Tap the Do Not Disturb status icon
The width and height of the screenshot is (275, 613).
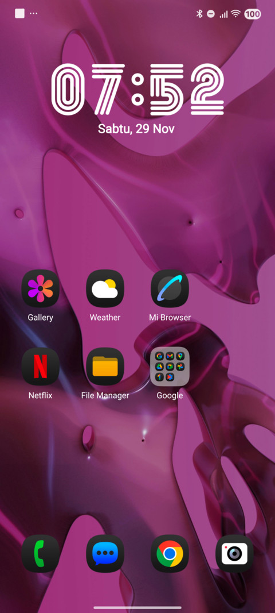click(x=211, y=14)
